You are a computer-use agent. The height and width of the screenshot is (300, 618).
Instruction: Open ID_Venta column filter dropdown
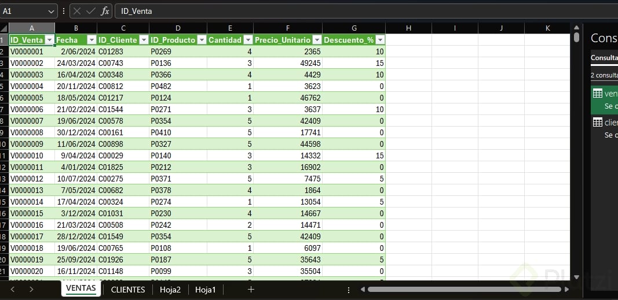click(x=50, y=40)
